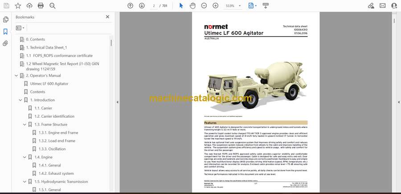401x194 pixels.
Task: Send file by email envelope icon
Action: (383, 6)
